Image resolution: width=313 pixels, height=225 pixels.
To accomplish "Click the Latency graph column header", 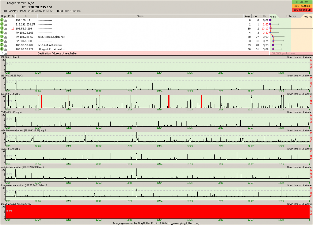I will pyautogui.click(x=291, y=16).
